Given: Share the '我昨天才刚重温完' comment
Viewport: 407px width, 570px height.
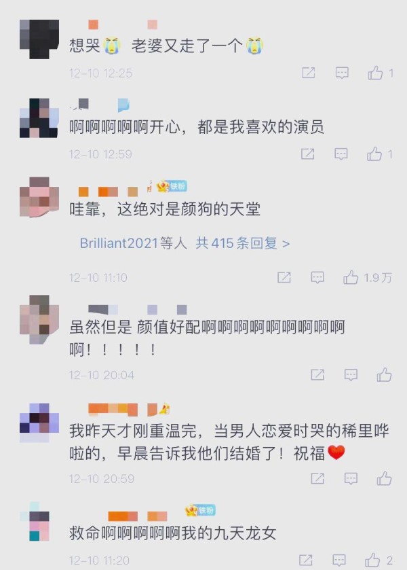Looking at the screenshot, I should pyautogui.click(x=317, y=478).
